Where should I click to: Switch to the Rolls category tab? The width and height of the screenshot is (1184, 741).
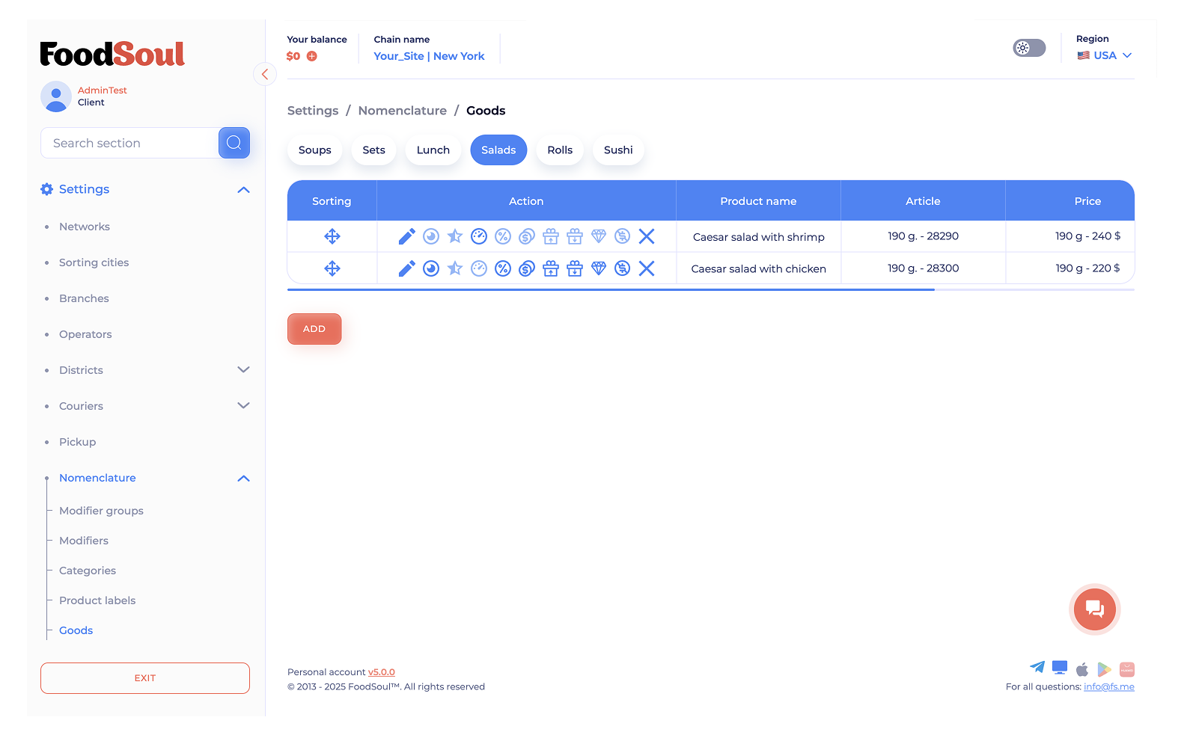point(559,150)
